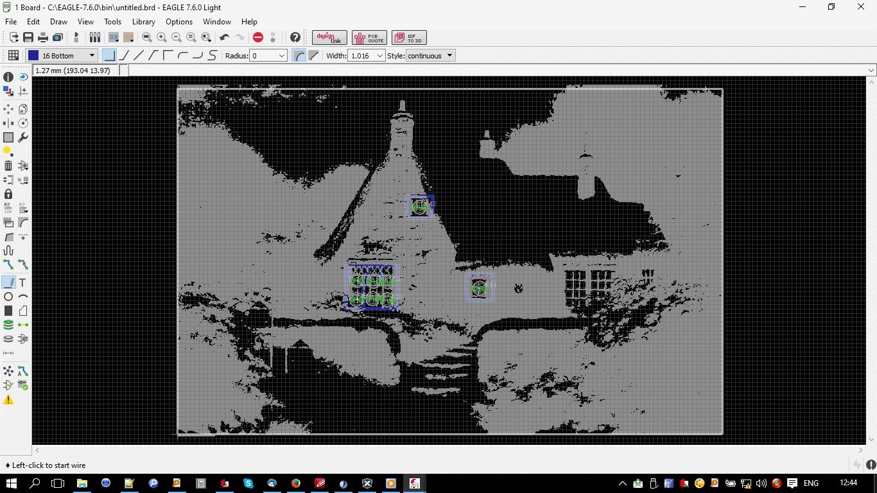Select the Delete trash can tool

click(x=8, y=166)
